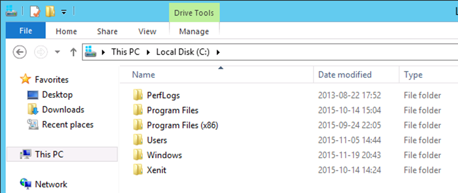Click the Windows folder icon
458x193 pixels.
coord(137,155)
